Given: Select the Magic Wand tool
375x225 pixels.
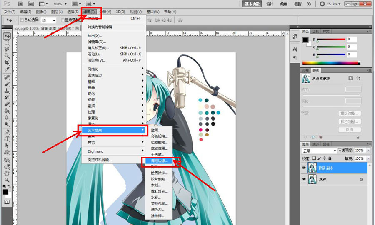Looking at the screenshot, I should [x=7, y=56].
